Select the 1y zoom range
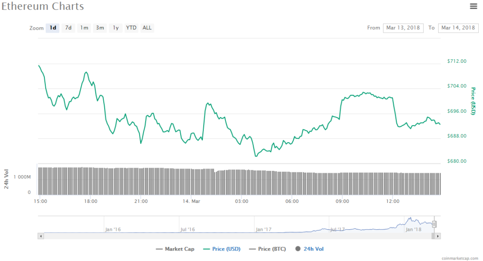 [x=116, y=28]
